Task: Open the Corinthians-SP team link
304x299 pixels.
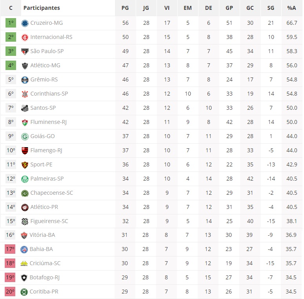Action: click(49, 94)
